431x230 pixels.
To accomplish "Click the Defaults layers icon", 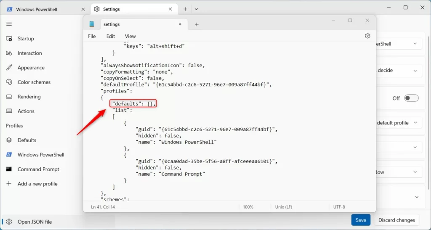I will pyautogui.click(x=9, y=140).
